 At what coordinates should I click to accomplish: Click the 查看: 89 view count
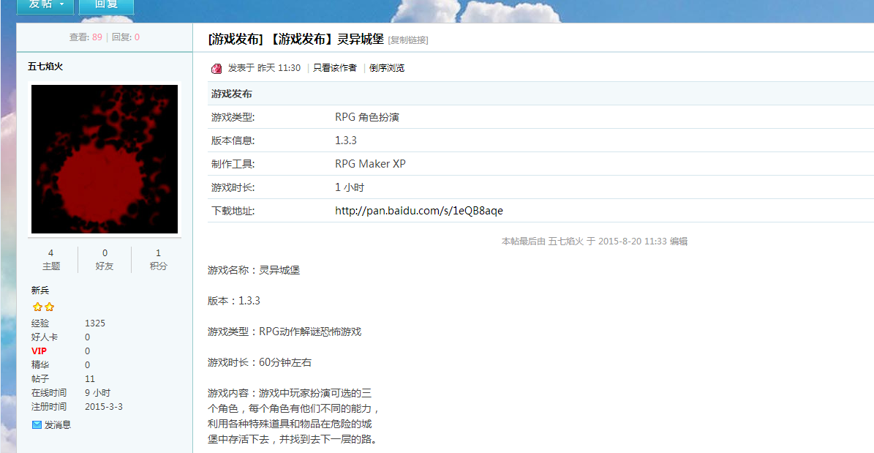point(86,37)
